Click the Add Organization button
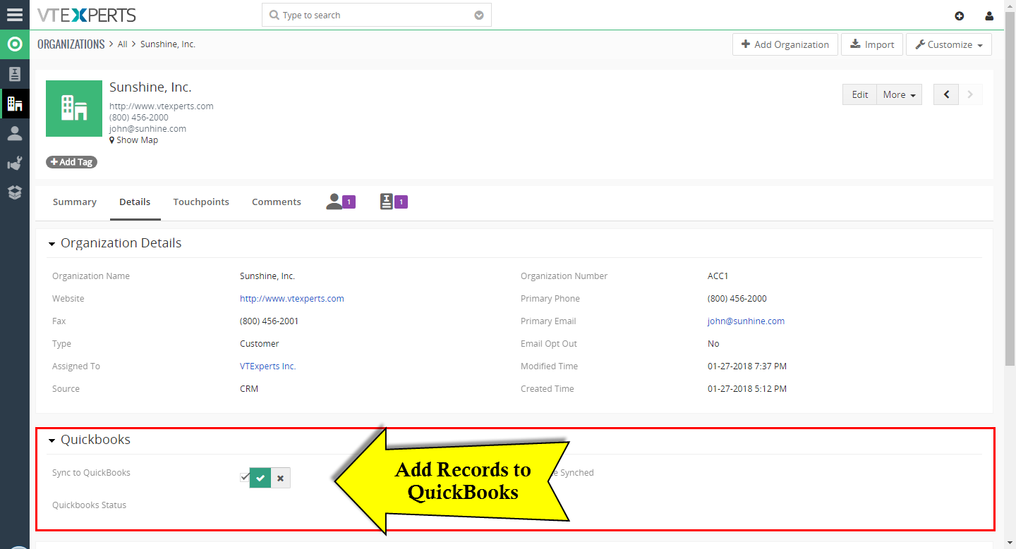 click(x=785, y=44)
